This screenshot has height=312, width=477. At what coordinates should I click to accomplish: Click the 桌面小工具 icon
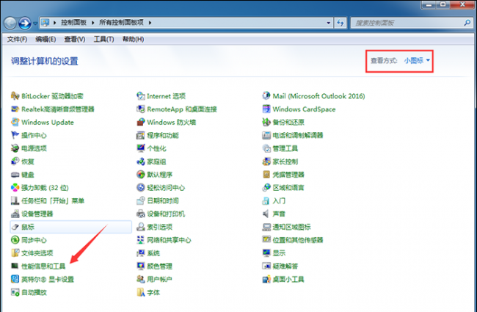click(x=266, y=279)
